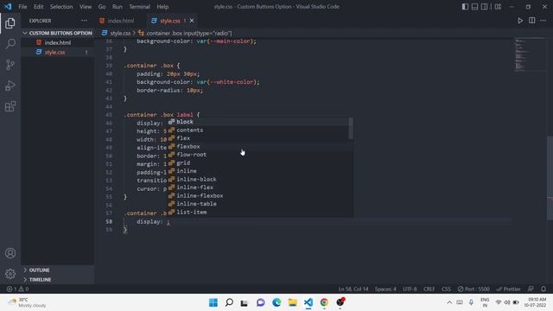
Task: Open File Explorer from the taskbar
Action: click(x=292, y=302)
